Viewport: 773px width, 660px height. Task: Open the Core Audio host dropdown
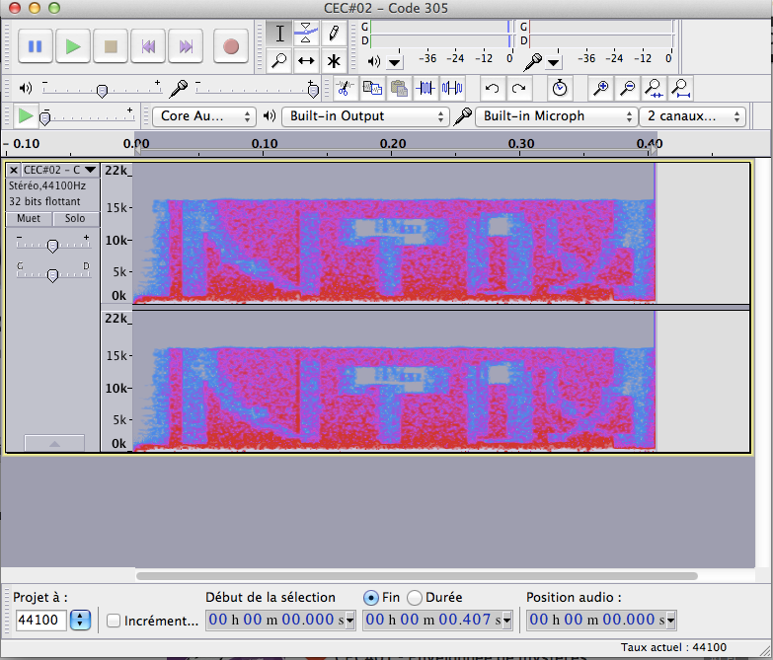click(203, 116)
